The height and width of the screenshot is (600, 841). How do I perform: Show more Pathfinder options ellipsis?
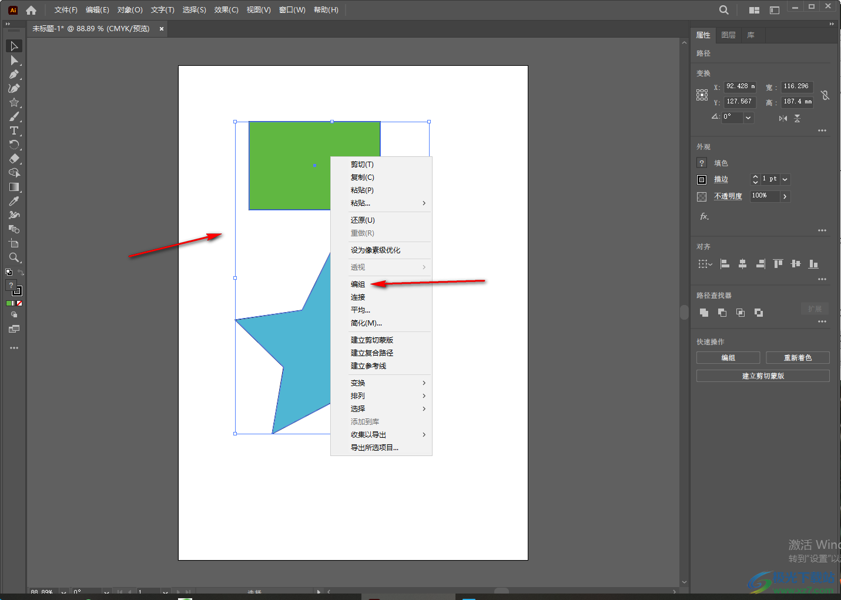(822, 321)
